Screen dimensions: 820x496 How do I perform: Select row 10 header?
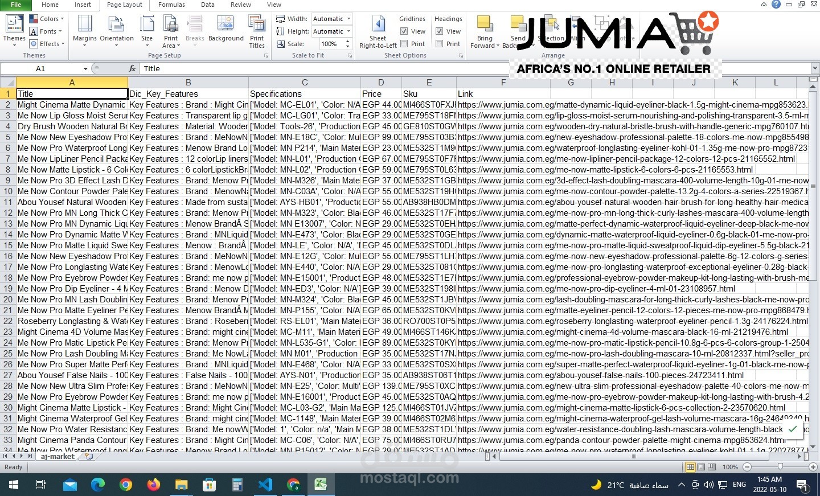(8, 191)
